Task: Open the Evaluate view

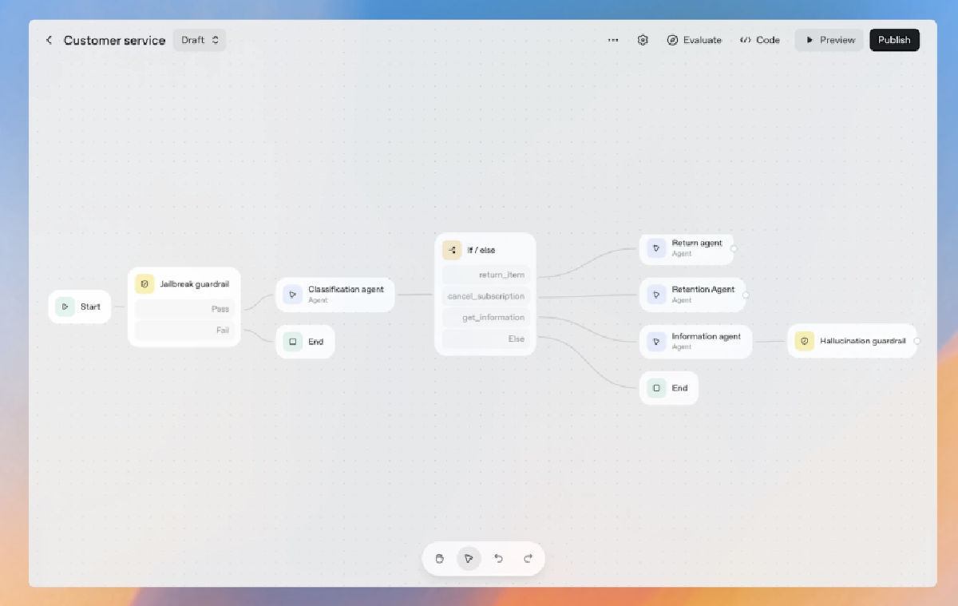Action: click(x=694, y=40)
